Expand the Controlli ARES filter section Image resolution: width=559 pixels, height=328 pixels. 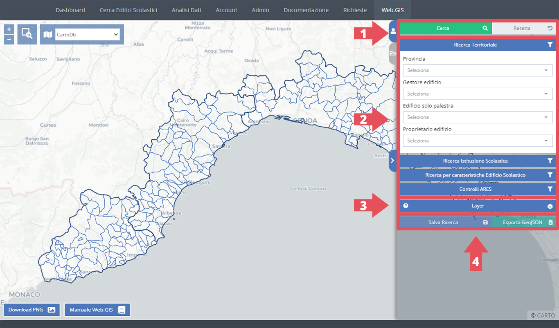(478, 190)
